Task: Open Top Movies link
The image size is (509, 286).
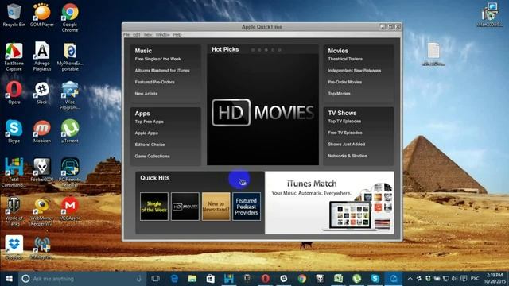Action: click(x=339, y=94)
